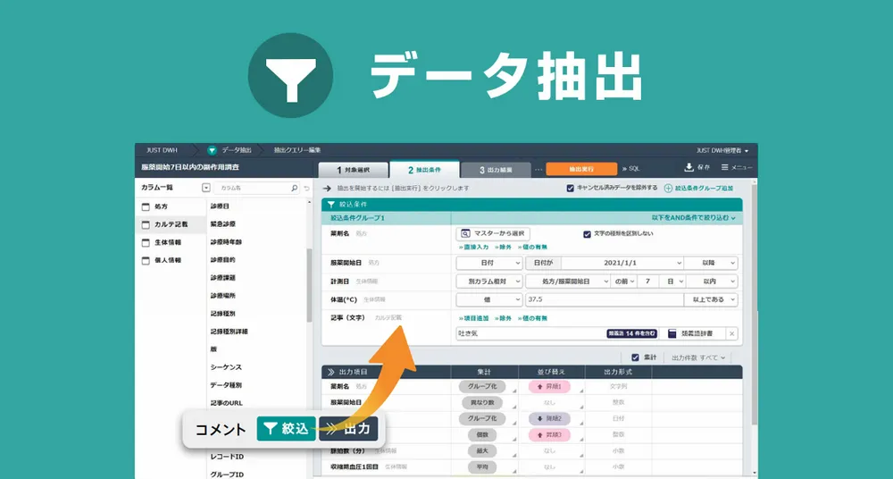This screenshot has width=893, height=479.
Task: Expand 以下をAND条件で絞り込む dropdown
Action: pyautogui.click(x=694, y=218)
